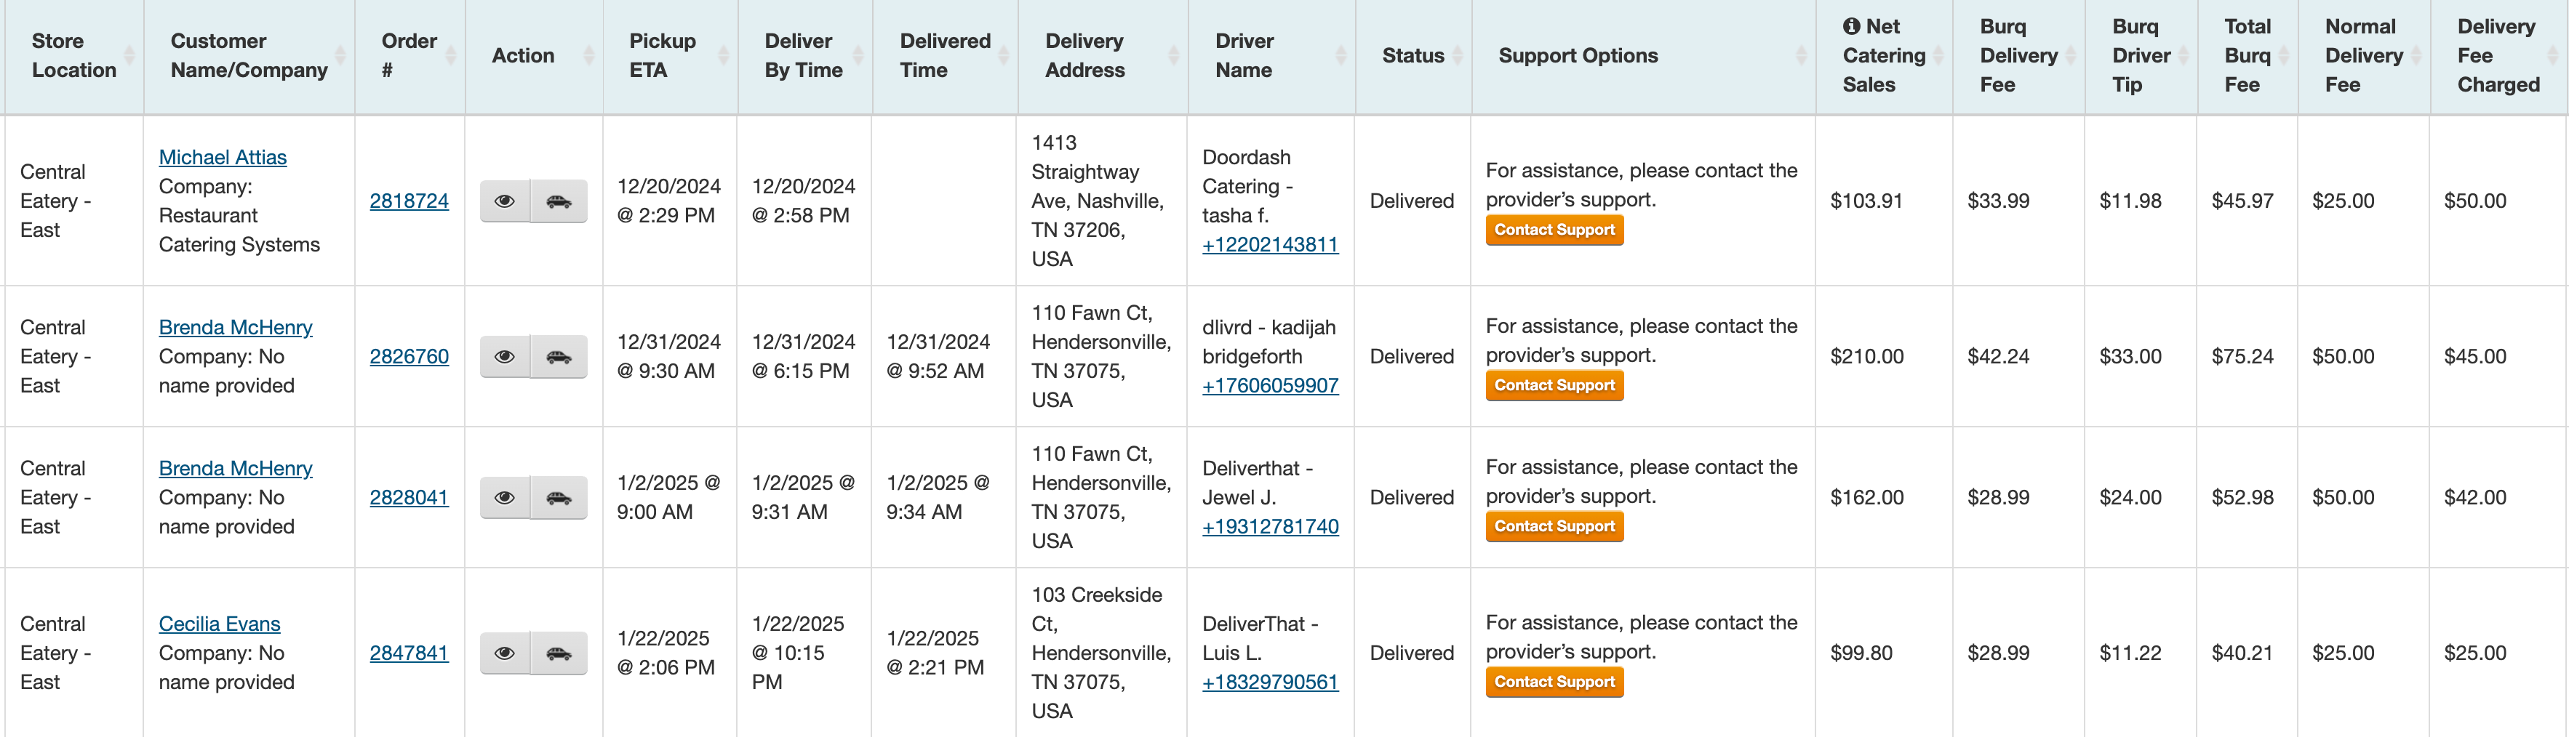The width and height of the screenshot is (2569, 737).
Task: Click the car icon for order 2826760
Action: 559,357
